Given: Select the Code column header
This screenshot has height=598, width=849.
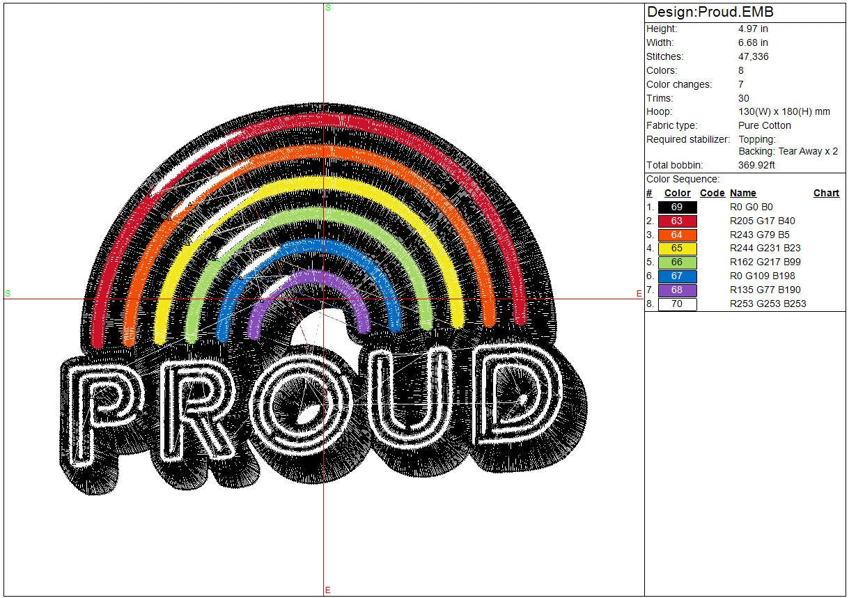Looking at the screenshot, I should [712, 194].
